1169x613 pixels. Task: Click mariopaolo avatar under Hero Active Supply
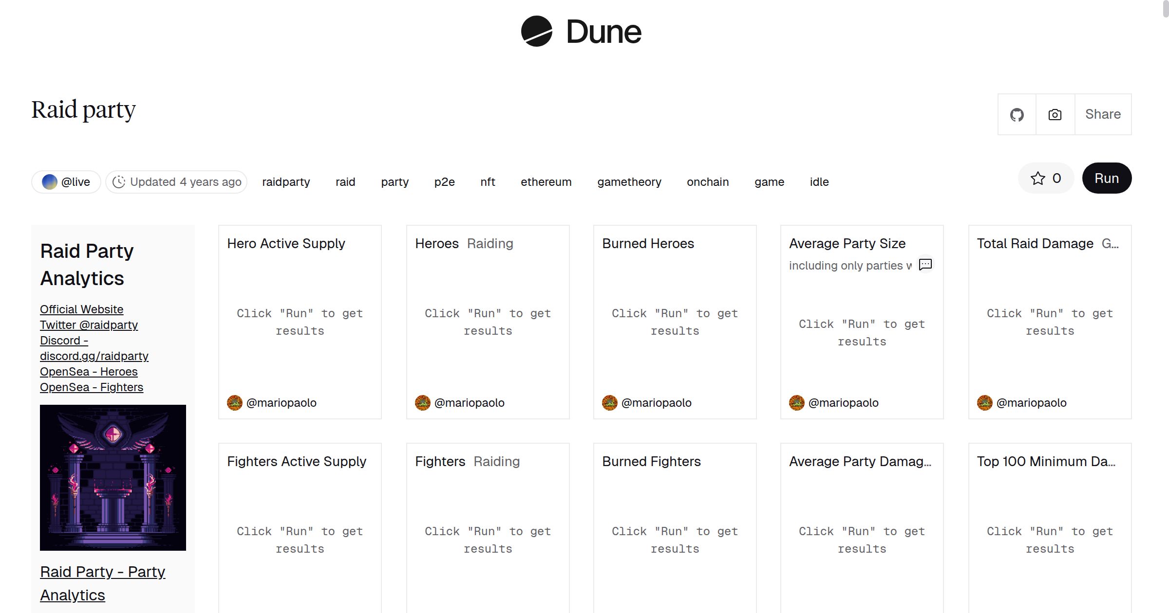(235, 403)
